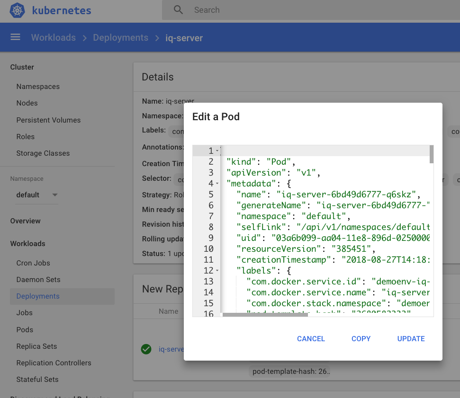Collapse the code fold arrow on line 1

coord(217,151)
